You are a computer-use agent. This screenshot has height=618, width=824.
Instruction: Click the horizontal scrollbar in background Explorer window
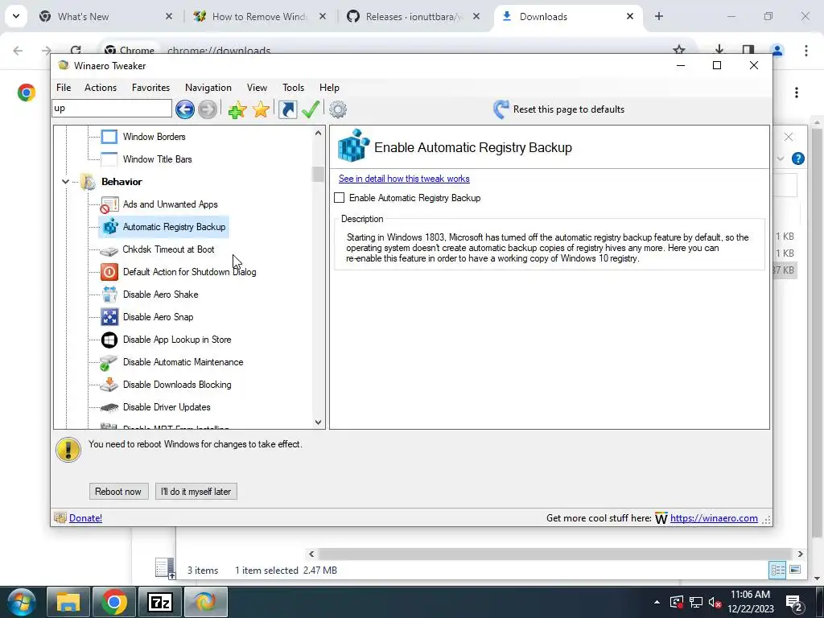pyautogui.click(x=555, y=554)
